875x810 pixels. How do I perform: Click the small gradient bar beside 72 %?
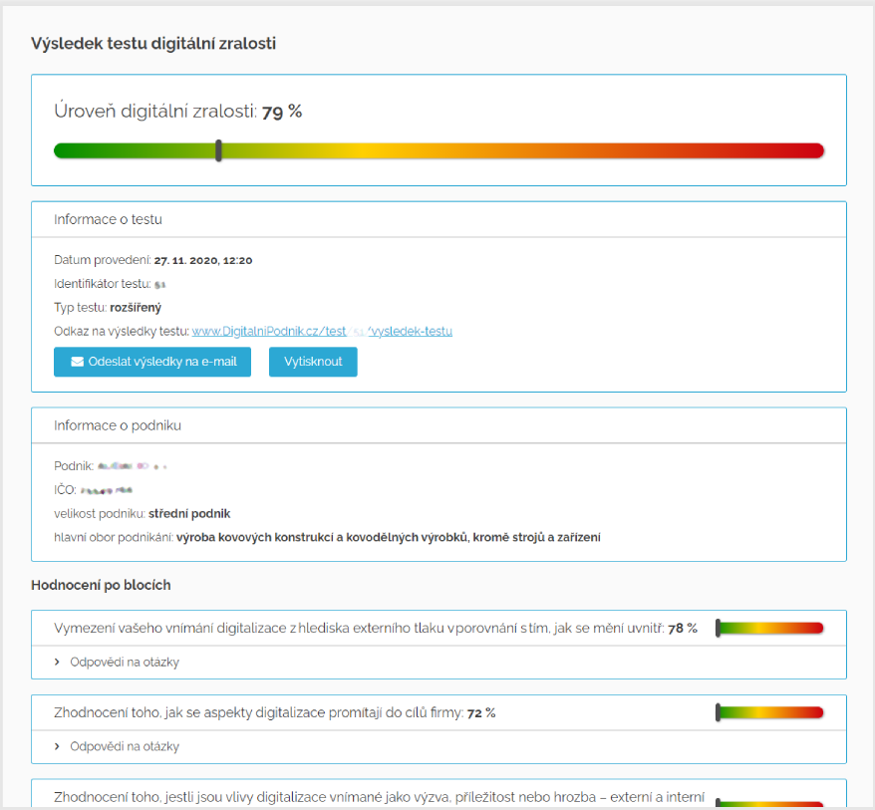769,712
